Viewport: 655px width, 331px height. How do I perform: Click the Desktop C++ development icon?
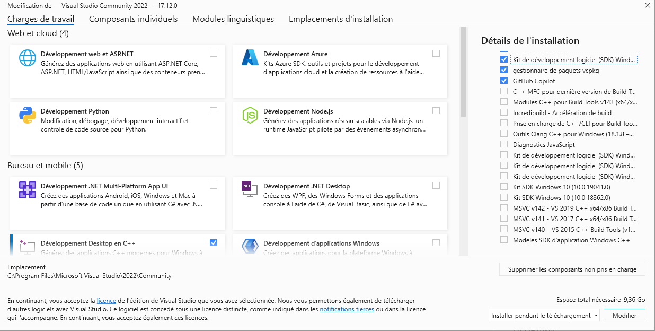pyautogui.click(x=27, y=246)
